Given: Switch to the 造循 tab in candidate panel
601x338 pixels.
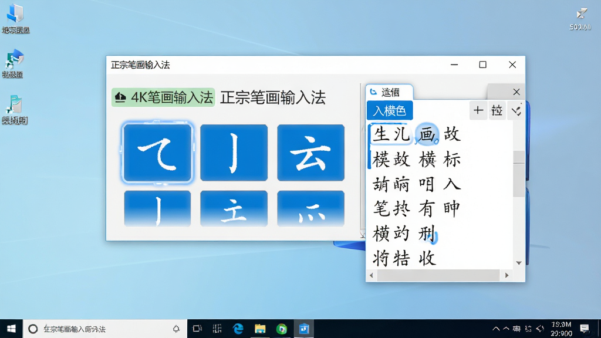Looking at the screenshot, I should 389,92.
